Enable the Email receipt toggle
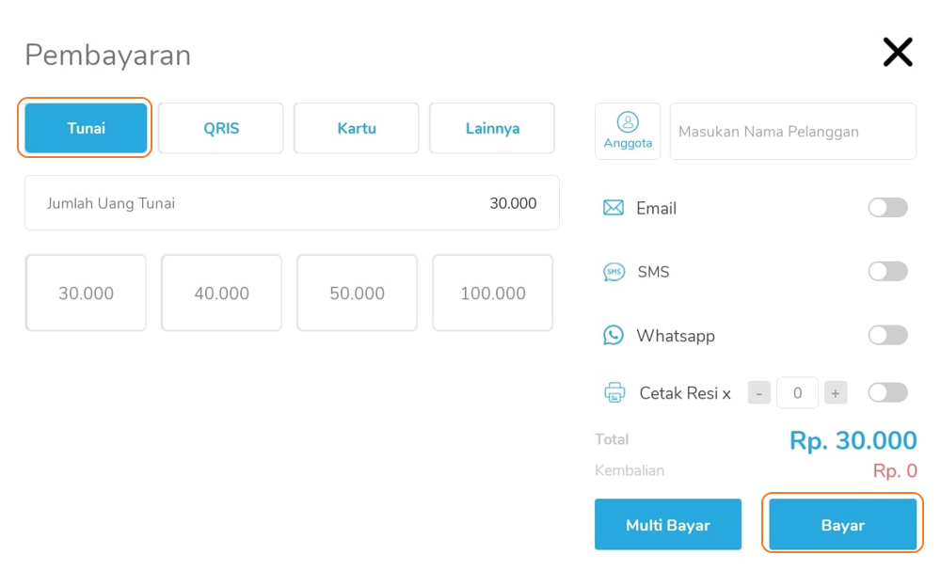941x571 pixels. tap(887, 208)
